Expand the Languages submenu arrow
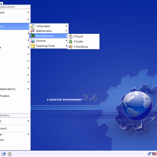This screenshot has width=157, height=157. coord(66,26)
